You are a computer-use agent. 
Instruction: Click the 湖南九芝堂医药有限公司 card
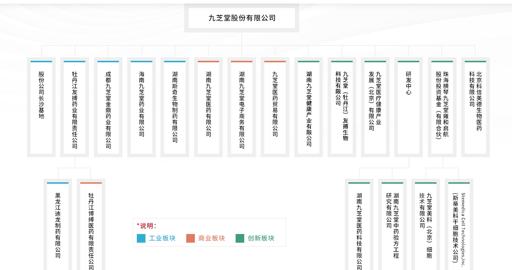coord(208,107)
